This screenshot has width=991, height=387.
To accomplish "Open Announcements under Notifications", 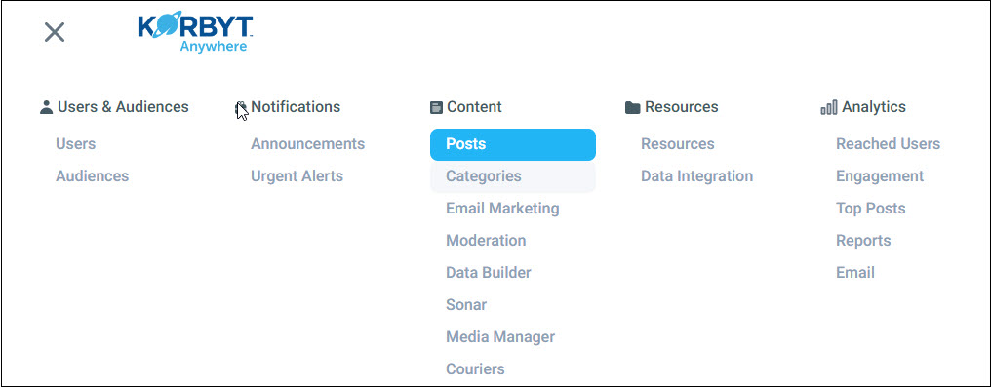I will click(308, 144).
